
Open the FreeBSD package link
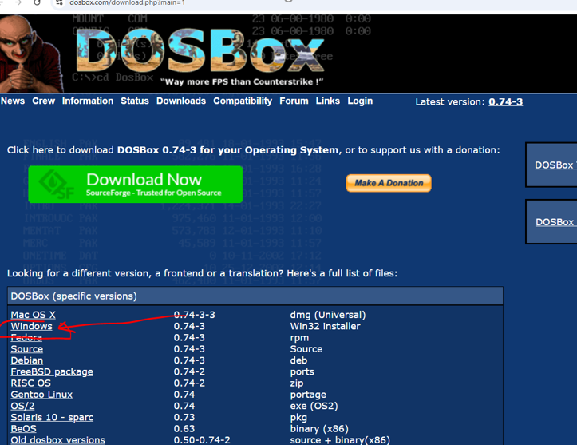pyautogui.click(x=52, y=372)
